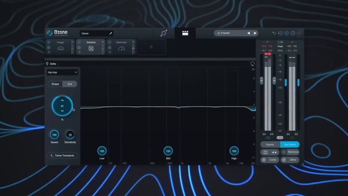Remove the Maximizer module with its X

point(133,42)
